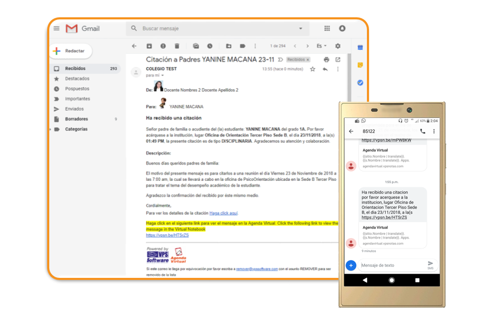
Task: Open input language selector dropdown
Action: pos(321,46)
